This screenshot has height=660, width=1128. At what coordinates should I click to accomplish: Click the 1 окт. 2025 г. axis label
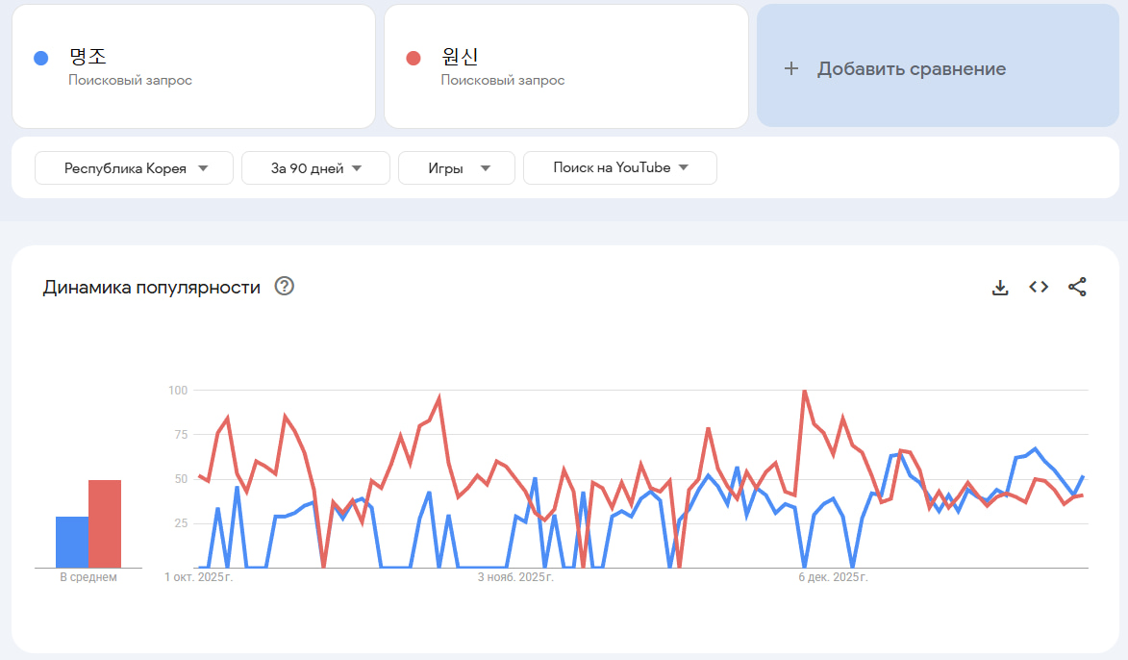point(199,577)
